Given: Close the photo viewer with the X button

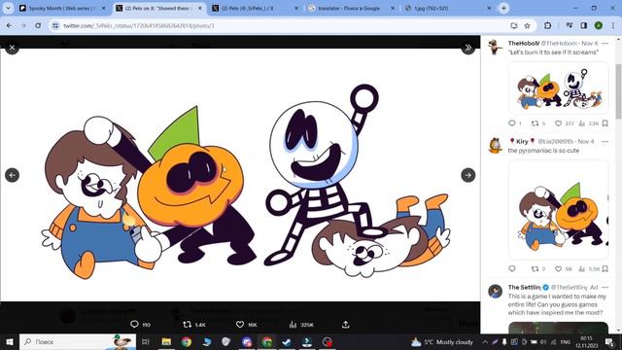Looking at the screenshot, I should pyautogui.click(x=12, y=48).
